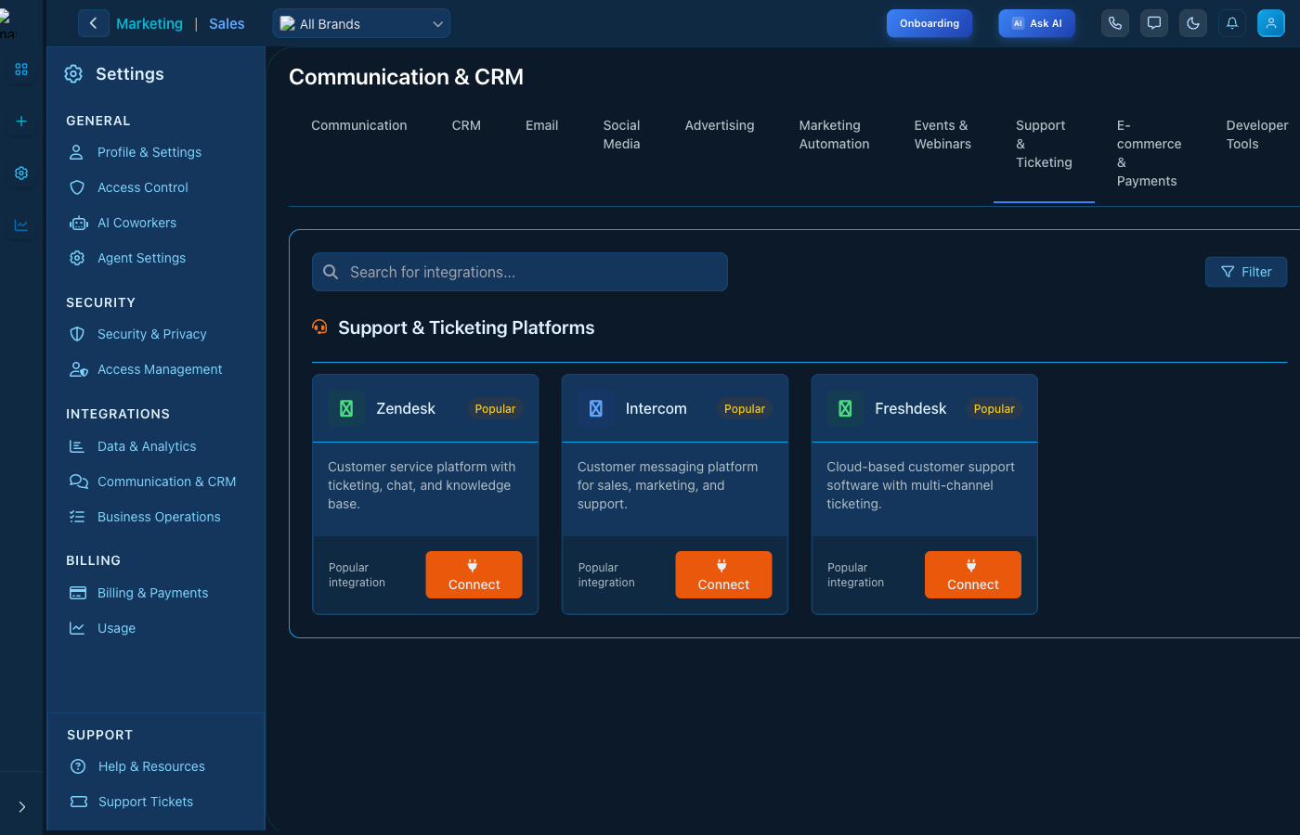Viewport: 1300px width, 835px height.
Task: Click the Zendesk logo icon
Action: pos(346,408)
